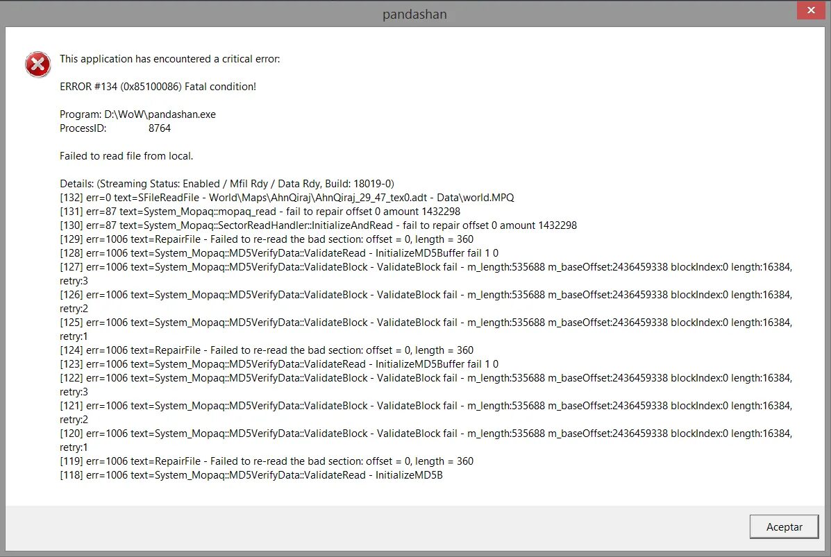Click log line [120] ValidateBlock
This screenshot has height=557, width=831.
point(426,440)
